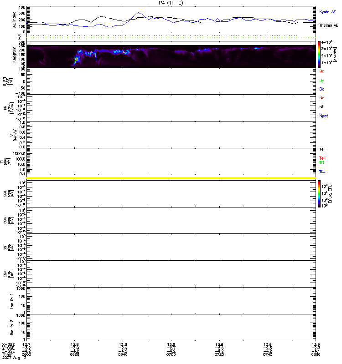This screenshot has height=364, width=342.
Task: Click the 0600 time tick label
Action: pos(26,354)
